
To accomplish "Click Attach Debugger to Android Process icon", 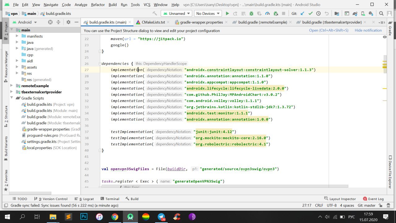I will [x=275, y=14].
